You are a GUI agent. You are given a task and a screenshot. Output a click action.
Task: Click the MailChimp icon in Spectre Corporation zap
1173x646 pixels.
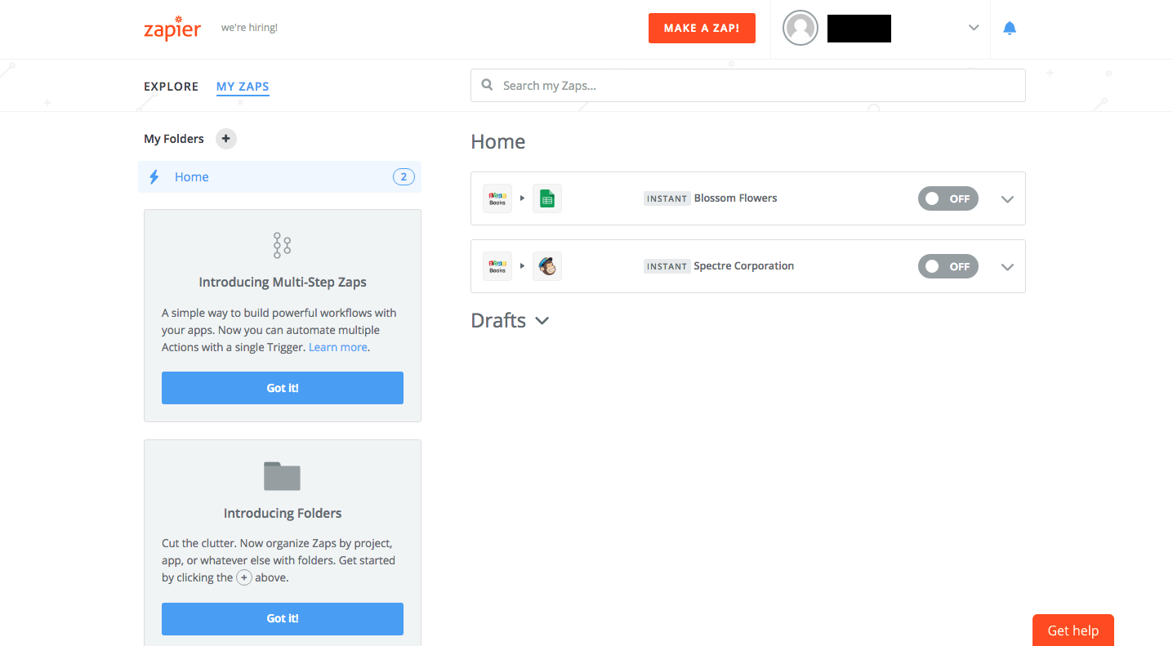click(547, 266)
